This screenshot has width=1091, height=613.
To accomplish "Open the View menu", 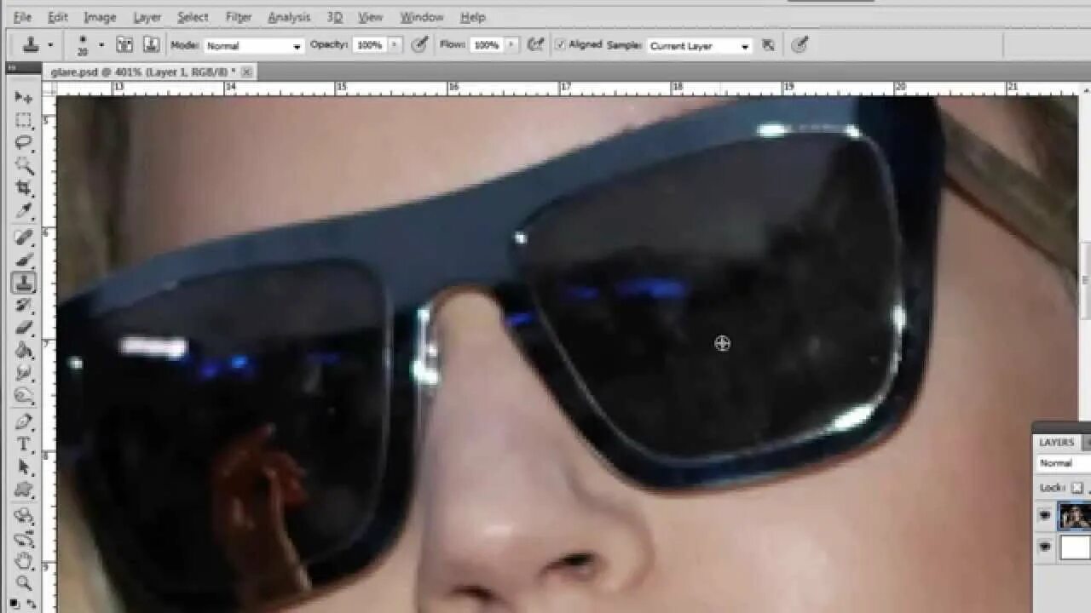I will click(x=371, y=17).
